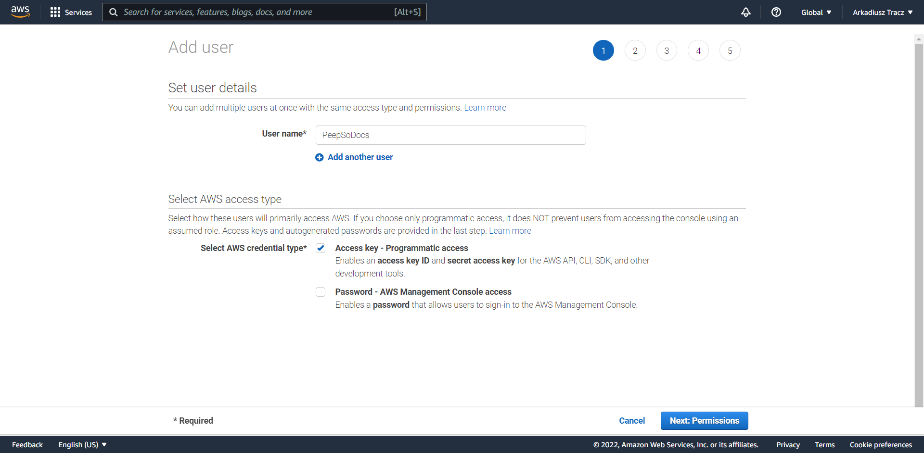Open Learn more under AWS access type
Screen dimensions: 924x453
(510, 231)
